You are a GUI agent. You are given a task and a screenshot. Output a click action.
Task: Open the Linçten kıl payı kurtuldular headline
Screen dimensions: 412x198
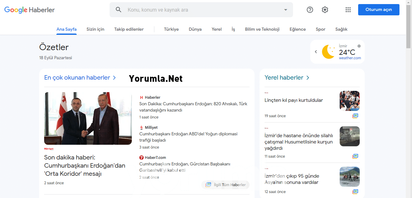click(x=294, y=100)
